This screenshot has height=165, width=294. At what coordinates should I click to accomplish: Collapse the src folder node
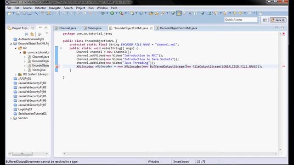[x=16, y=48]
